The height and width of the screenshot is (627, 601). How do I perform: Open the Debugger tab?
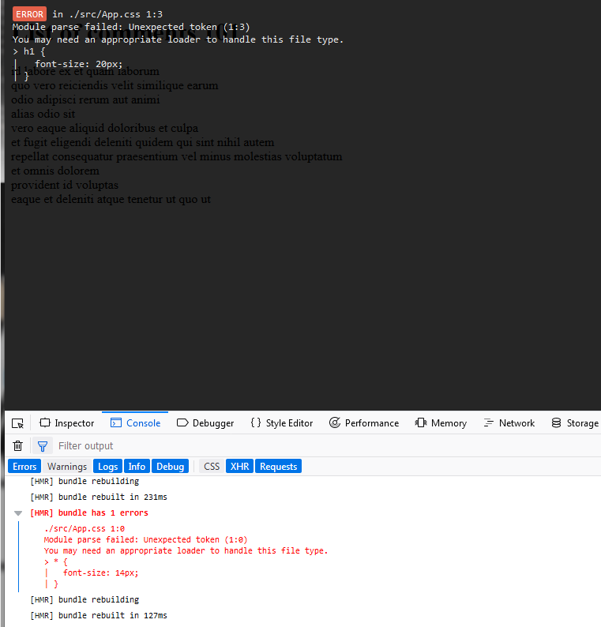(x=205, y=423)
